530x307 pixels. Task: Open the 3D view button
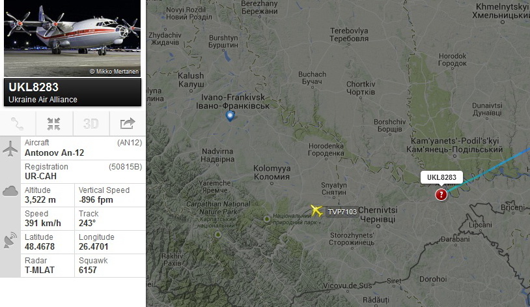click(91, 124)
